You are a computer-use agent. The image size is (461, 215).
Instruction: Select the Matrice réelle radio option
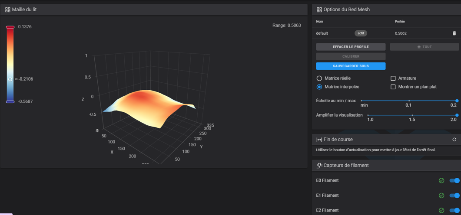click(x=319, y=78)
